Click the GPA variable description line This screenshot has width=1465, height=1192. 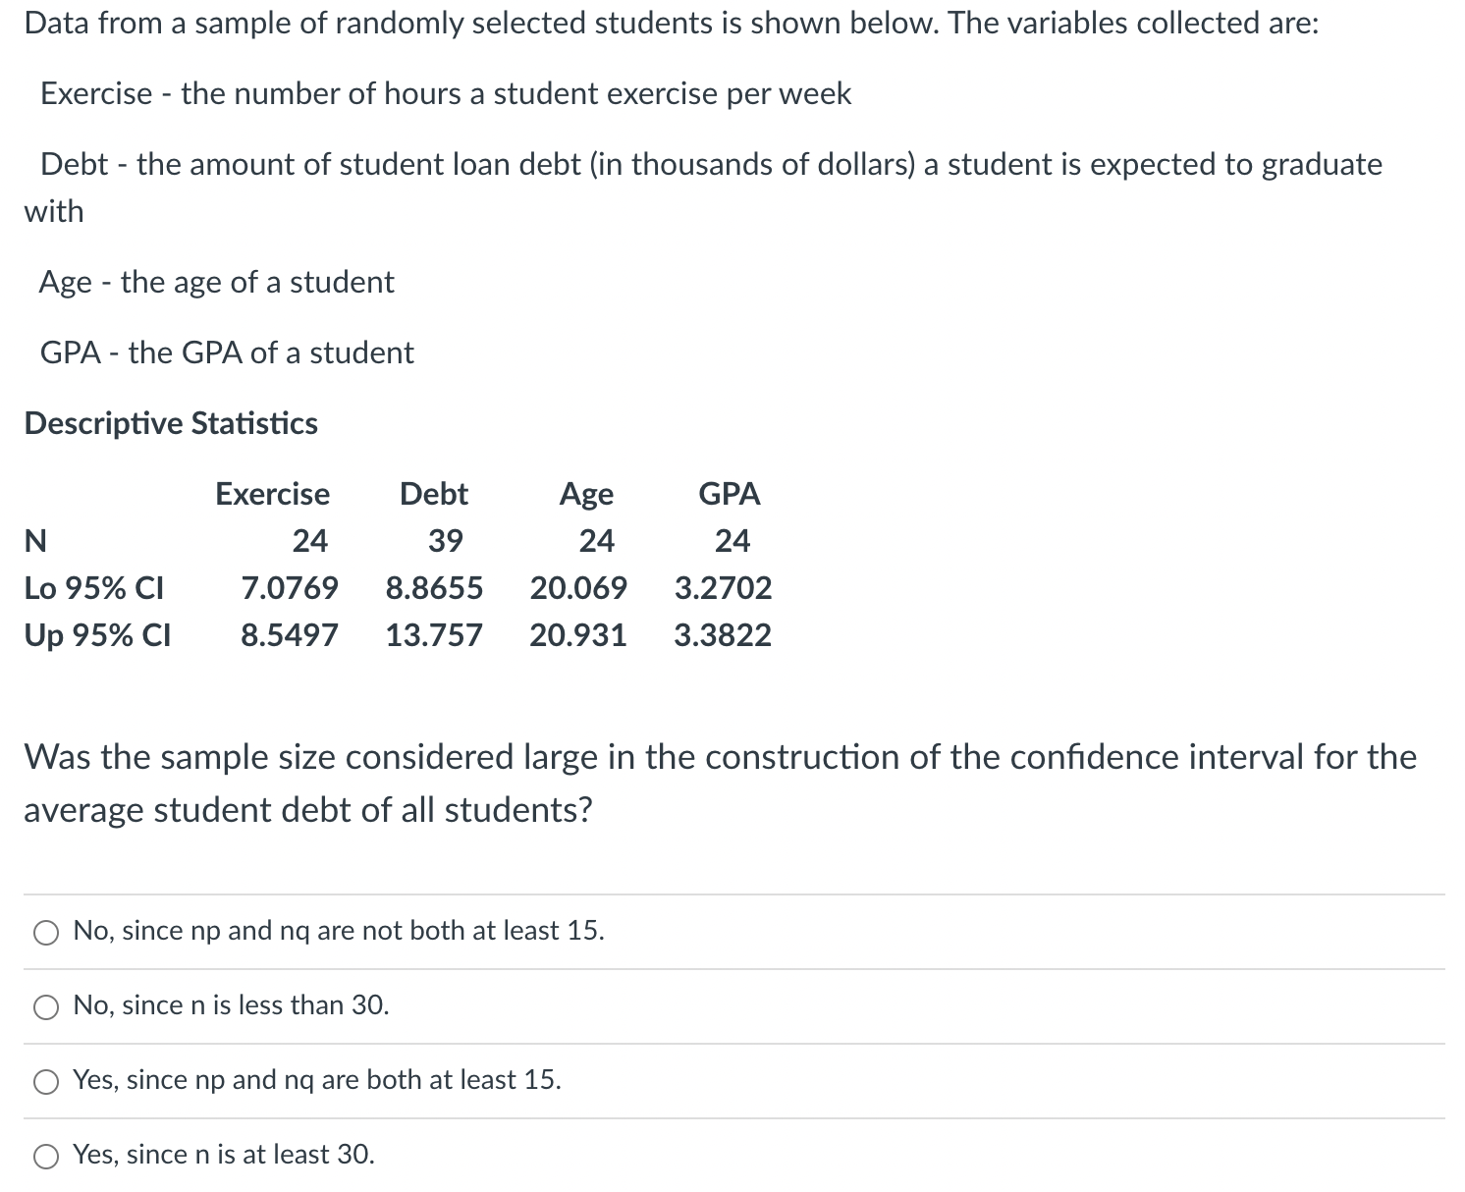coord(227,352)
